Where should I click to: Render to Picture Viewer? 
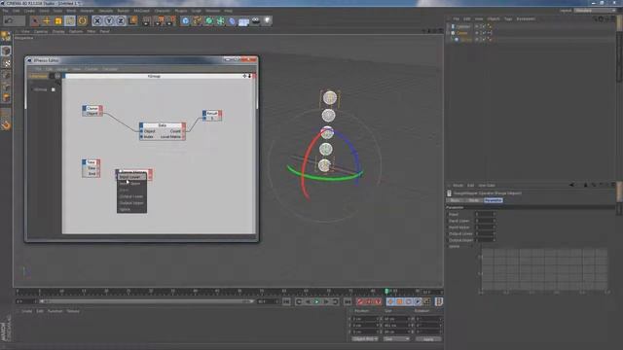point(159,20)
